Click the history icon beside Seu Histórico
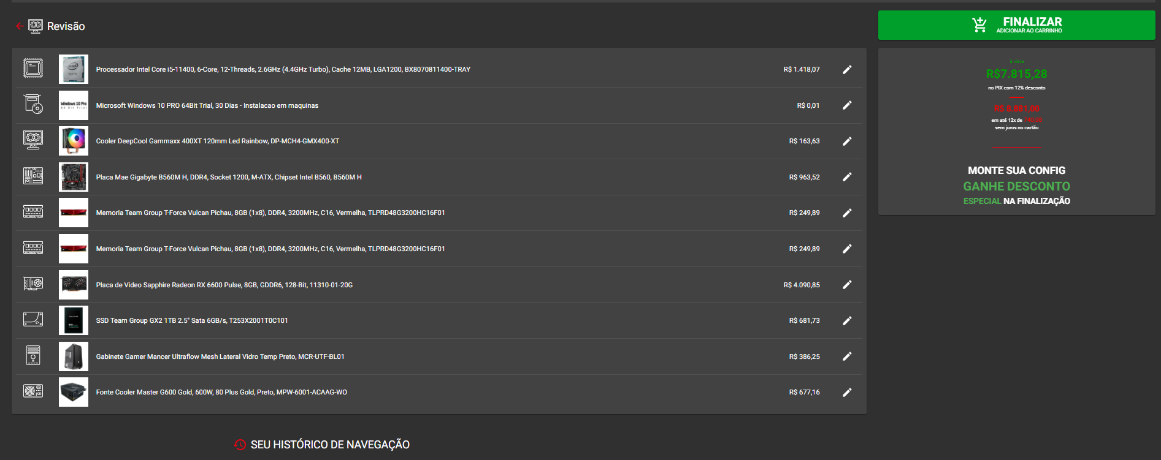 tap(240, 445)
